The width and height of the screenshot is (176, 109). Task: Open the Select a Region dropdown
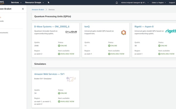click(159, 3)
